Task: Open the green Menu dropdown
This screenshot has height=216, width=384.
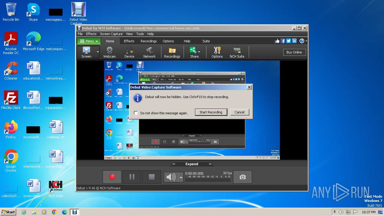Action: [x=89, y=41]
